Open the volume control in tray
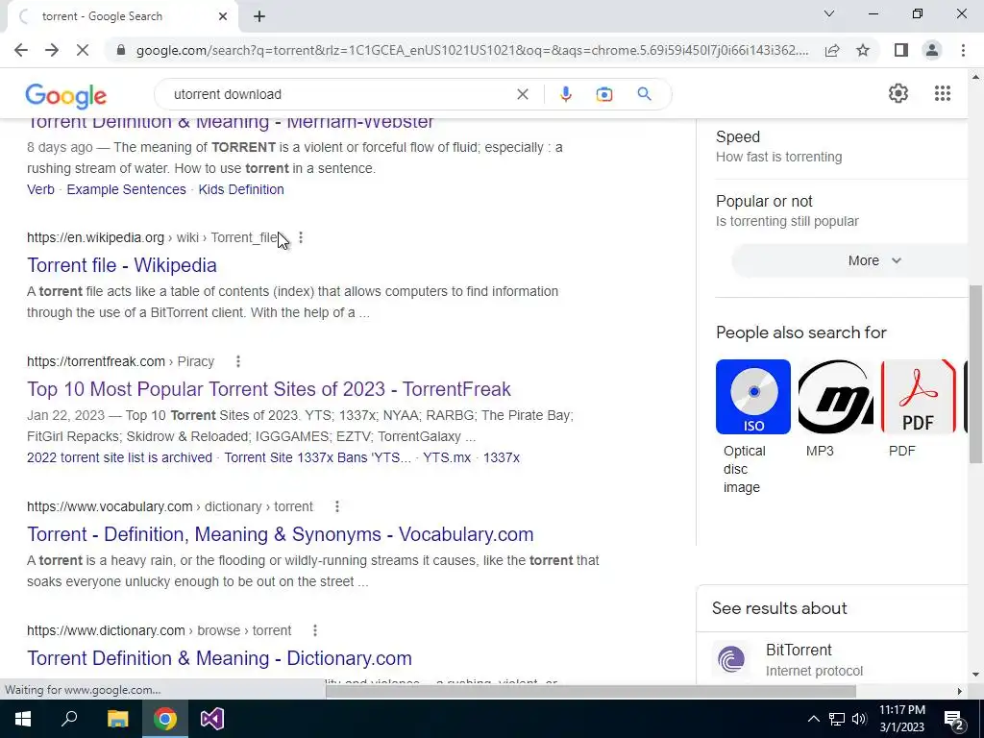 click(x=860, y=719)
